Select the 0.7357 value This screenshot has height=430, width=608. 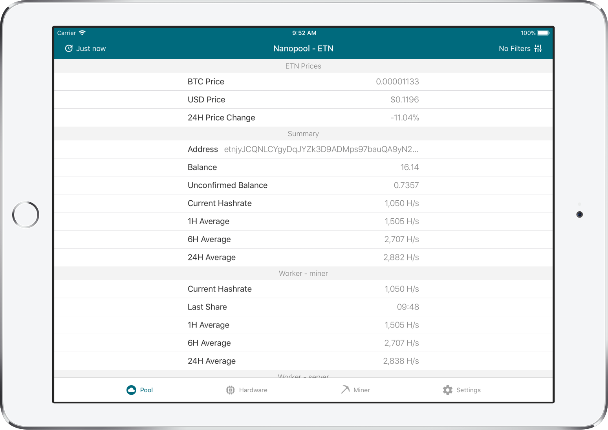click(407, 185)
